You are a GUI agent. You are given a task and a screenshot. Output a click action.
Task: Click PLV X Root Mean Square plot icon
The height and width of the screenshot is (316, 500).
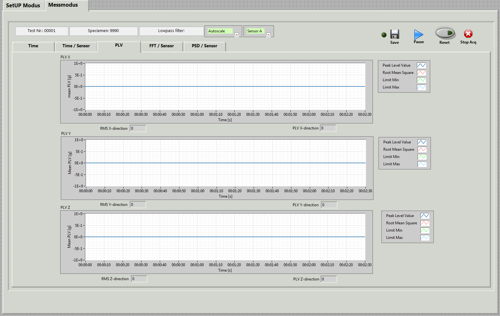(421, 73)
